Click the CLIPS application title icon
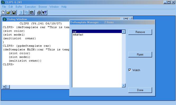This screenshot has width=176, height=105. click(3, 2)
